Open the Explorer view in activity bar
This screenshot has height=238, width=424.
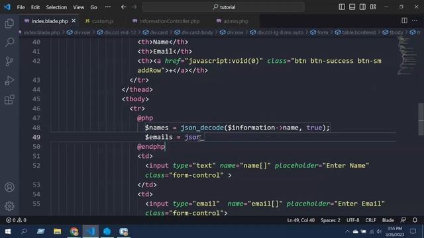pyautogui.click(x=9, y=24)
